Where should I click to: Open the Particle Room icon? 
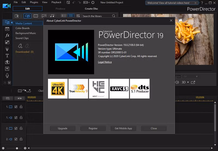pos(7,49)
